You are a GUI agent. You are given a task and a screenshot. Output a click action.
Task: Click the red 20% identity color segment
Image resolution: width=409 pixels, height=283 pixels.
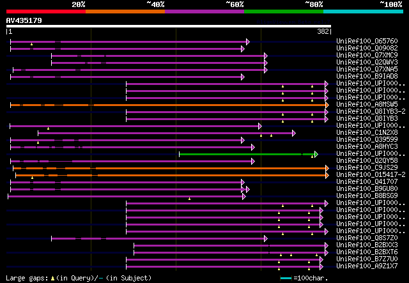46,11
